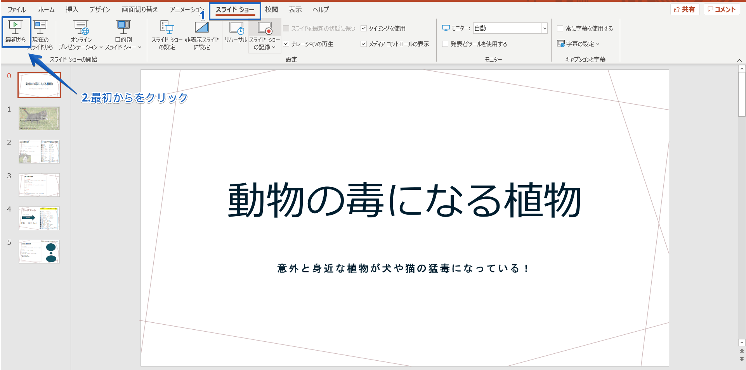Open スライドショーの設定 dialog
Screen dimensions: 746x370
[167, 35]
